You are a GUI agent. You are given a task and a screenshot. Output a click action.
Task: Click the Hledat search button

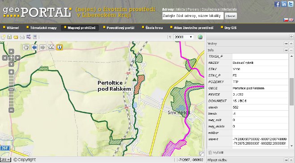point(231,16)
